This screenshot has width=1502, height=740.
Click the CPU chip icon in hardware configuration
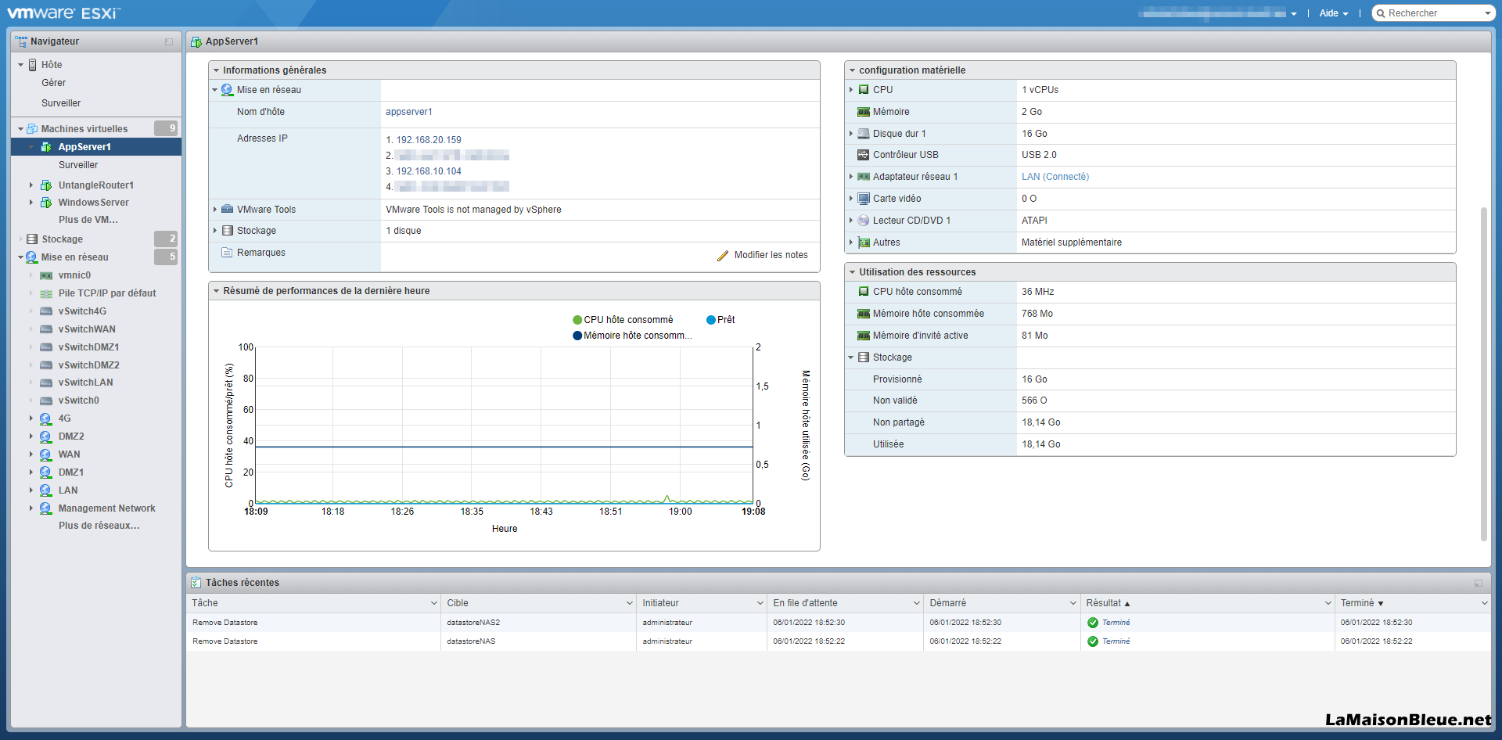click(864, 90)
